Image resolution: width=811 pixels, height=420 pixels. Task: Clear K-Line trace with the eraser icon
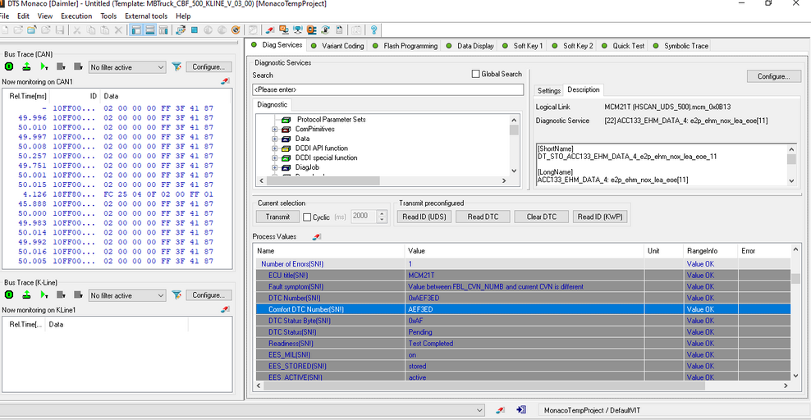pyautogui.click(x=225, y=309)
